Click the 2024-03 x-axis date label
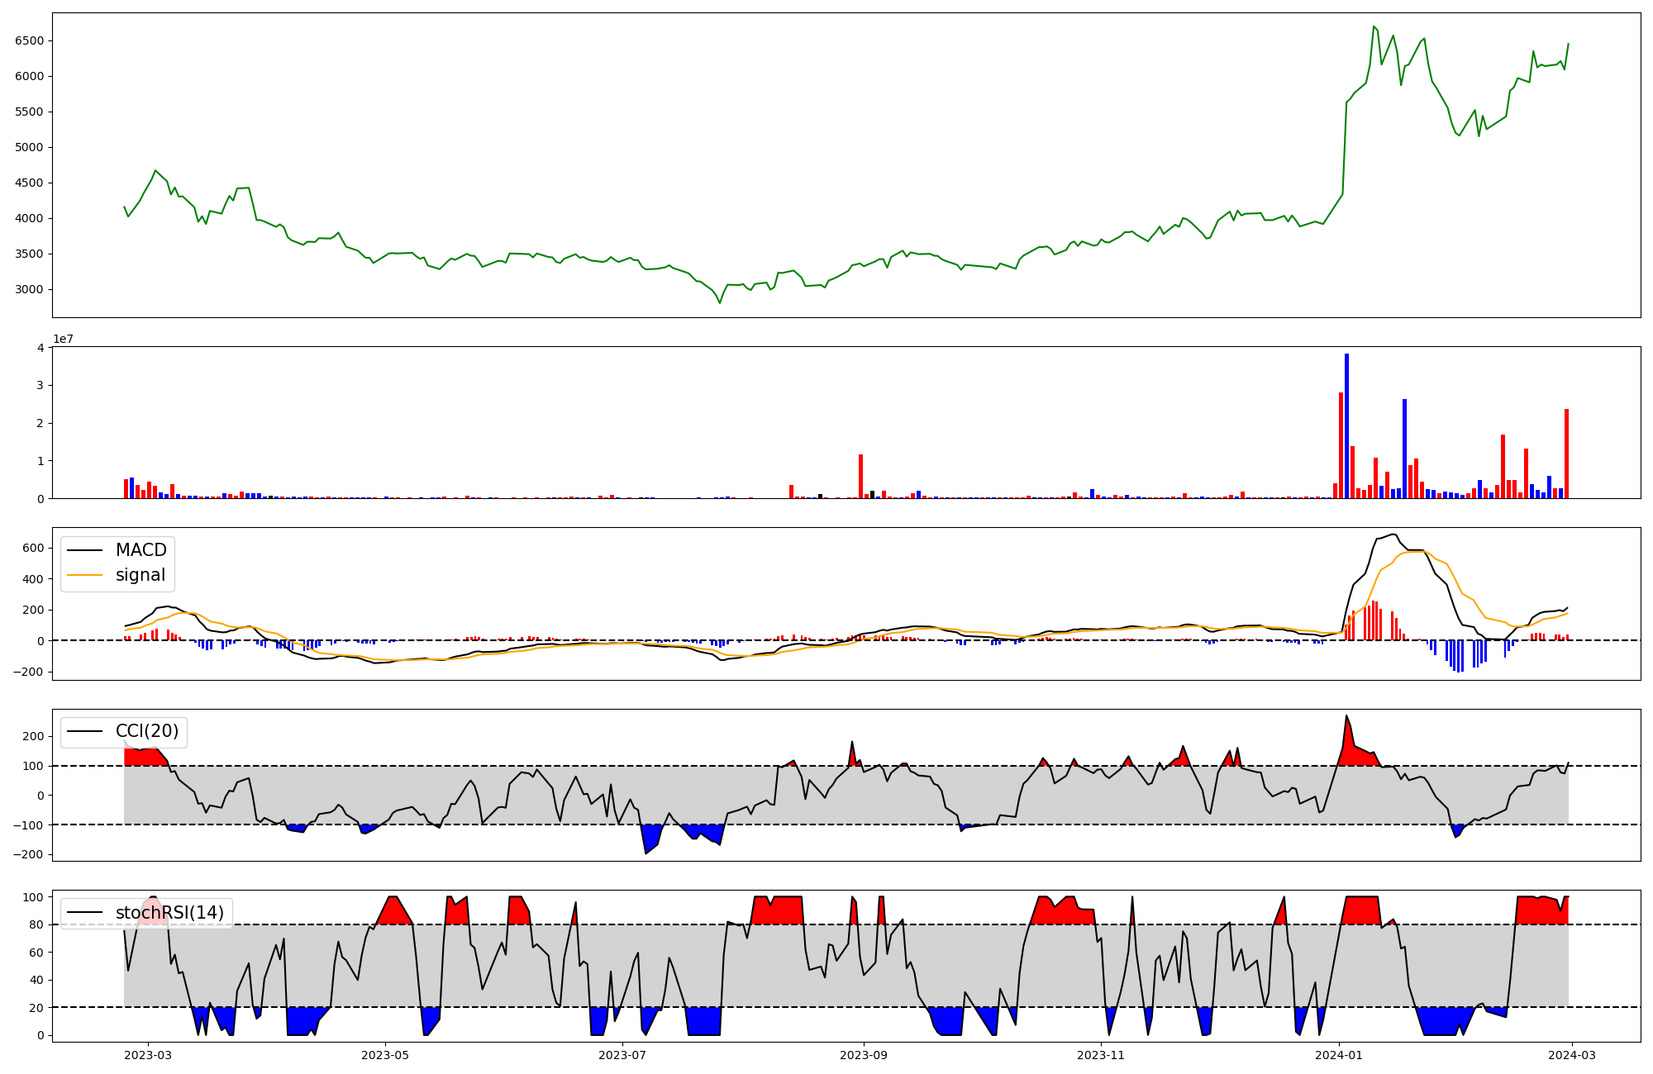The height and width of the screenshot is (1074, 1653). (1571, 1055)
